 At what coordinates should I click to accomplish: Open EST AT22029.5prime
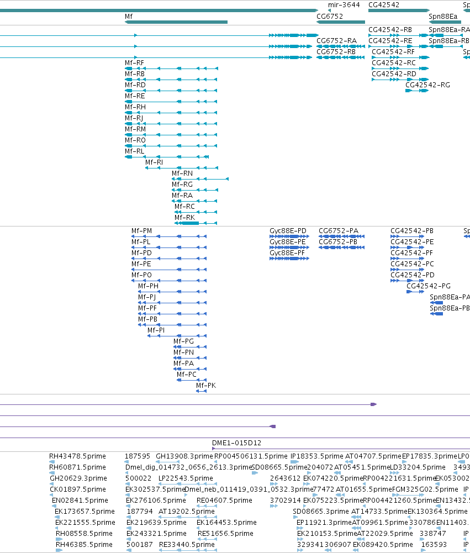pyautogui.click(x=385, y=534)
